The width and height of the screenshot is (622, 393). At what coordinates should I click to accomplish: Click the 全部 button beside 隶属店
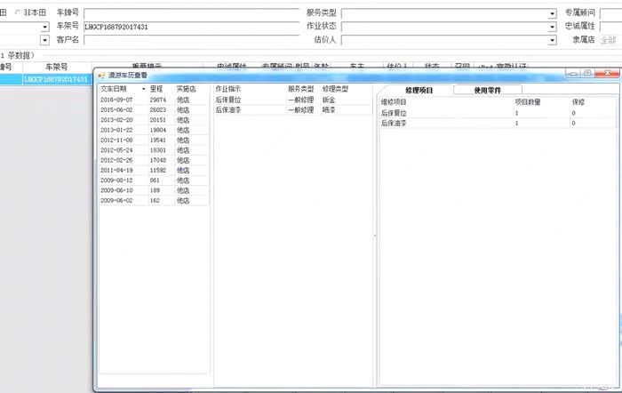(608, 40)
